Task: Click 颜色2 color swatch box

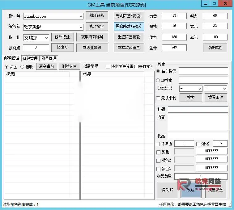Action: pos(184,160)
